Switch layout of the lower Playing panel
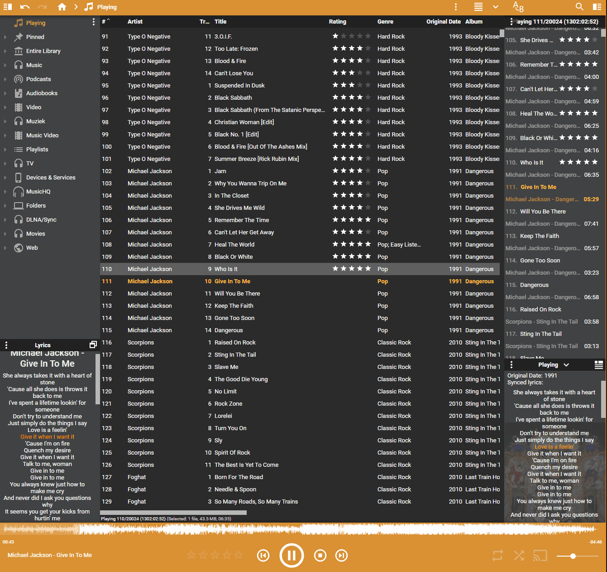This screenshot has width=607, height=572. tap(598, 365)
